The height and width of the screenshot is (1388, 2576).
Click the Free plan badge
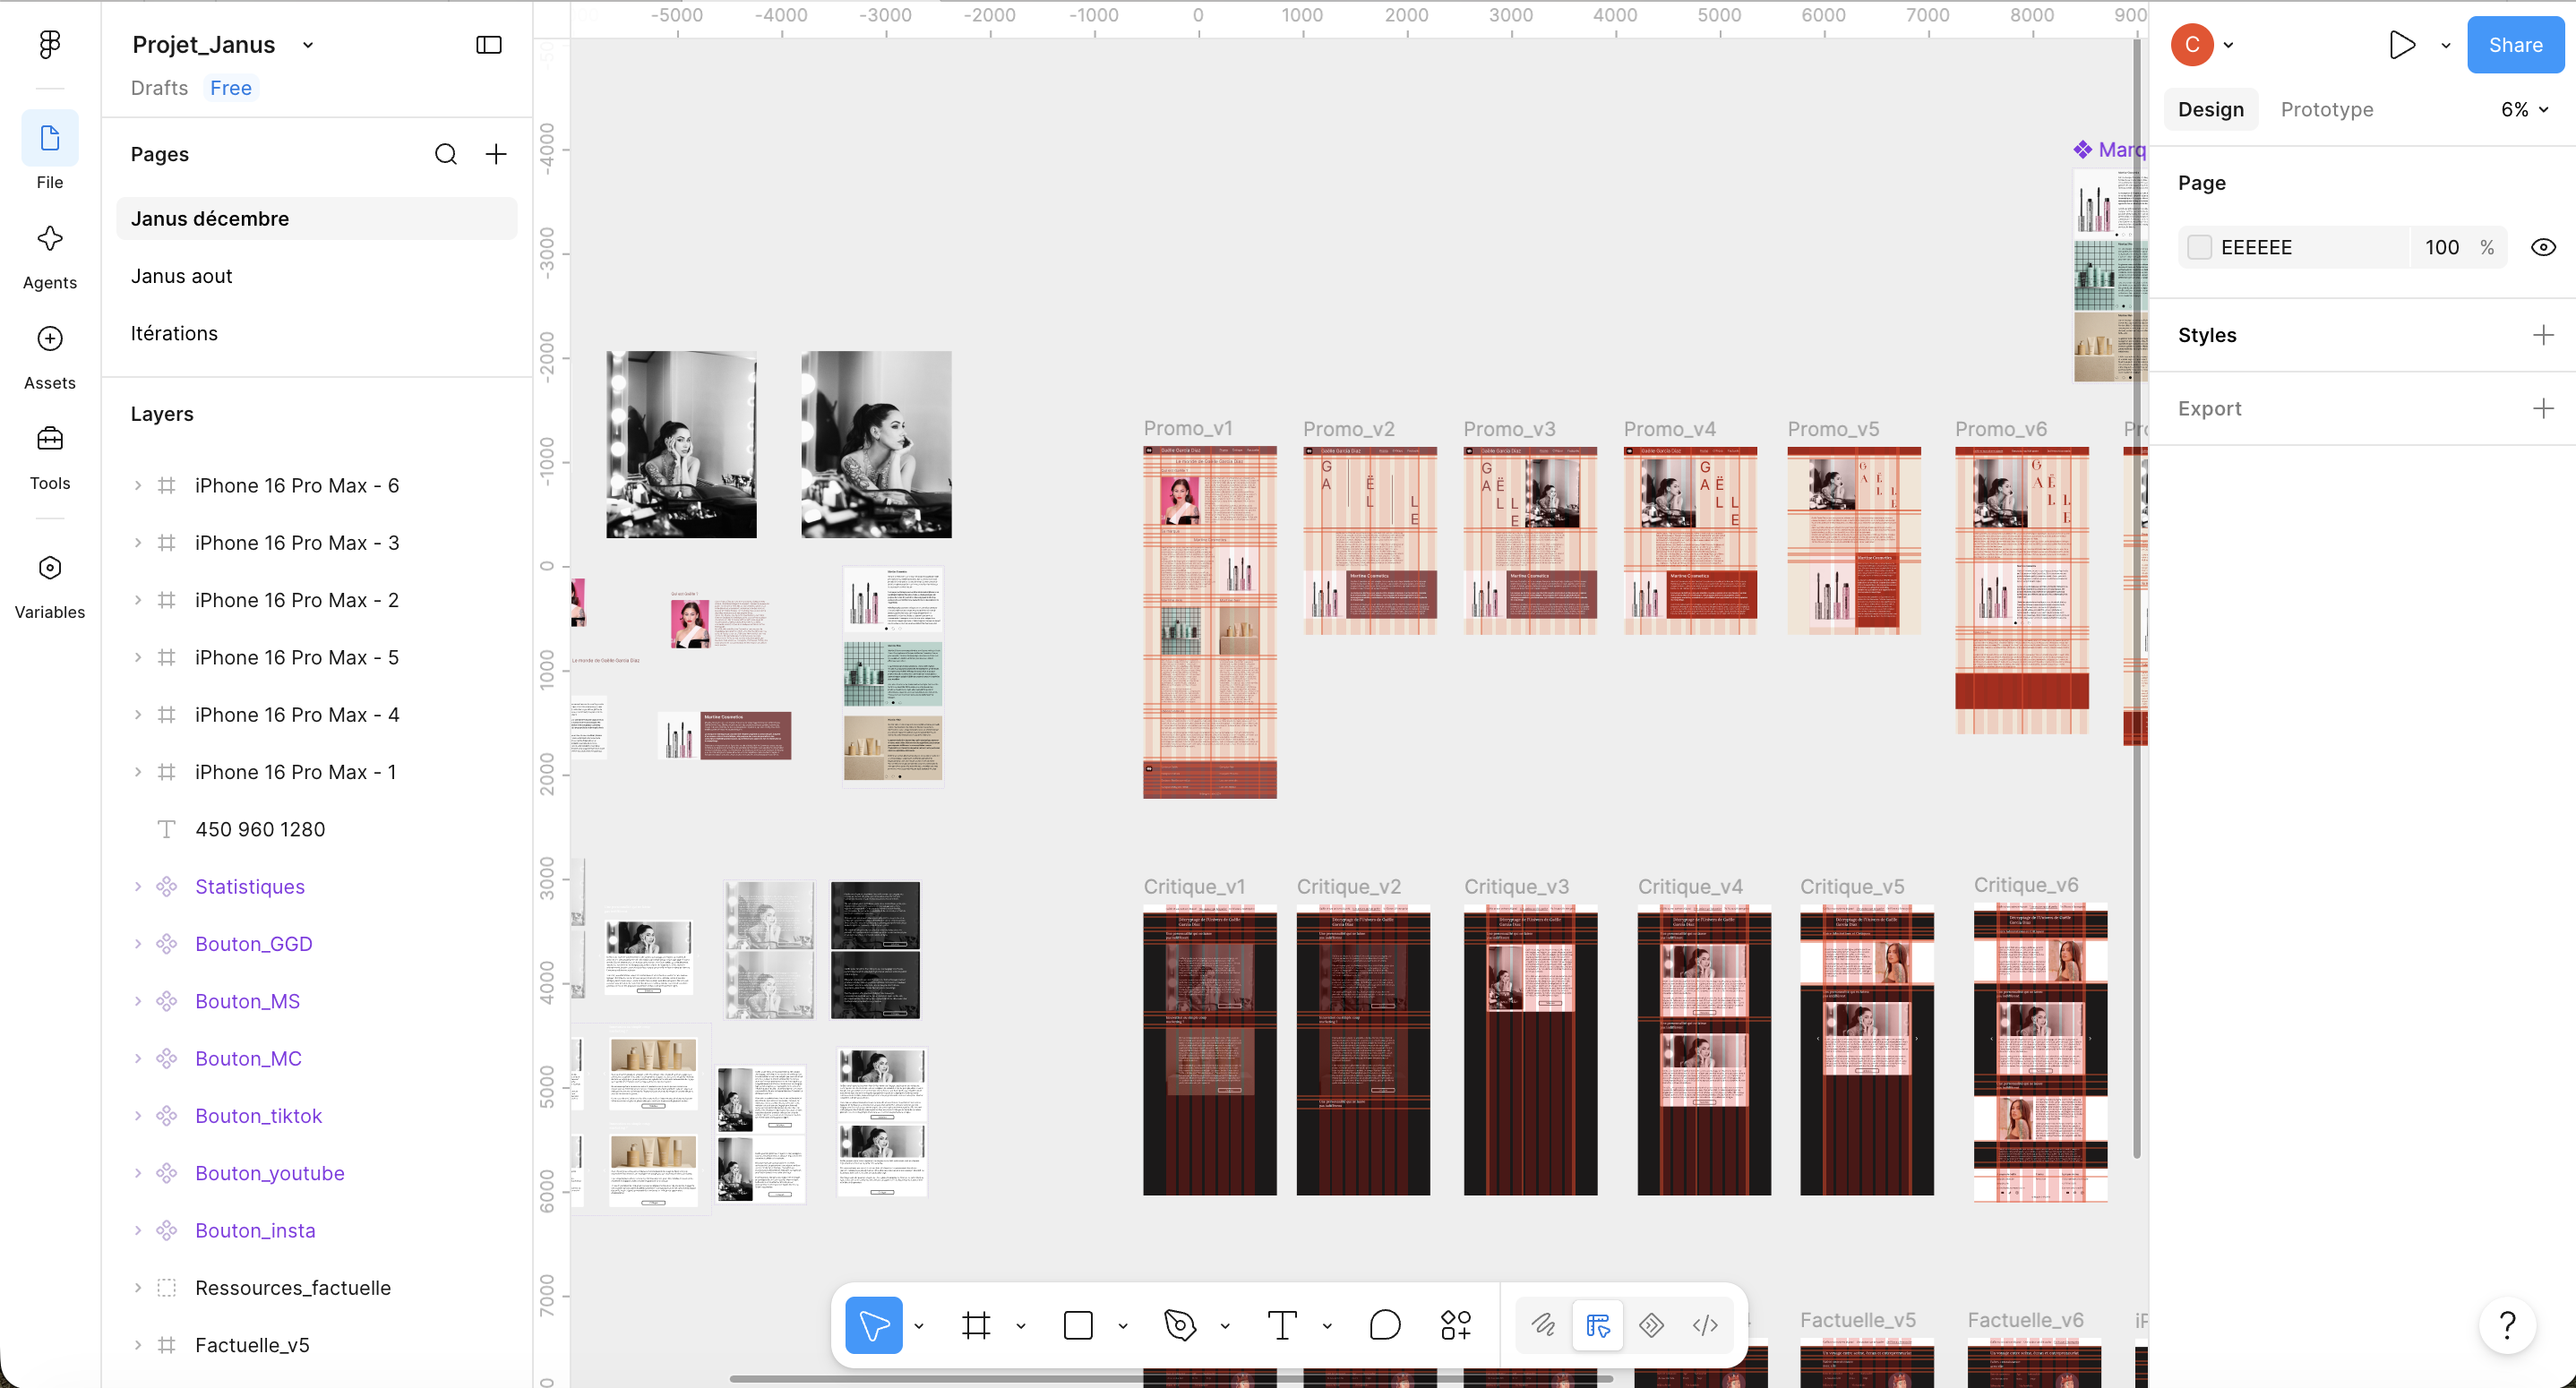point(231,88)
